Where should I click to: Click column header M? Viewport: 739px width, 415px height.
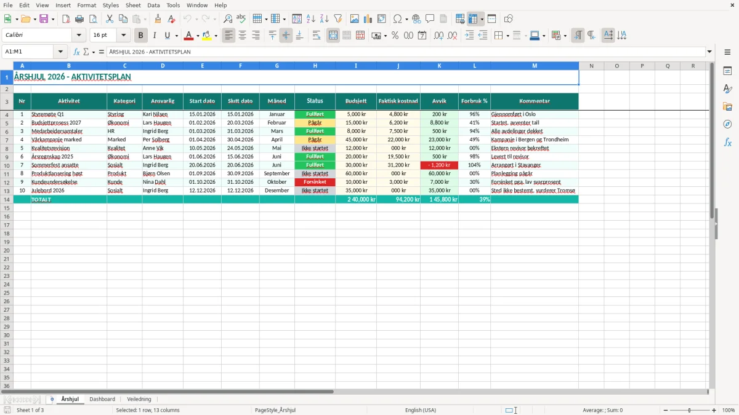coord(534,66)
